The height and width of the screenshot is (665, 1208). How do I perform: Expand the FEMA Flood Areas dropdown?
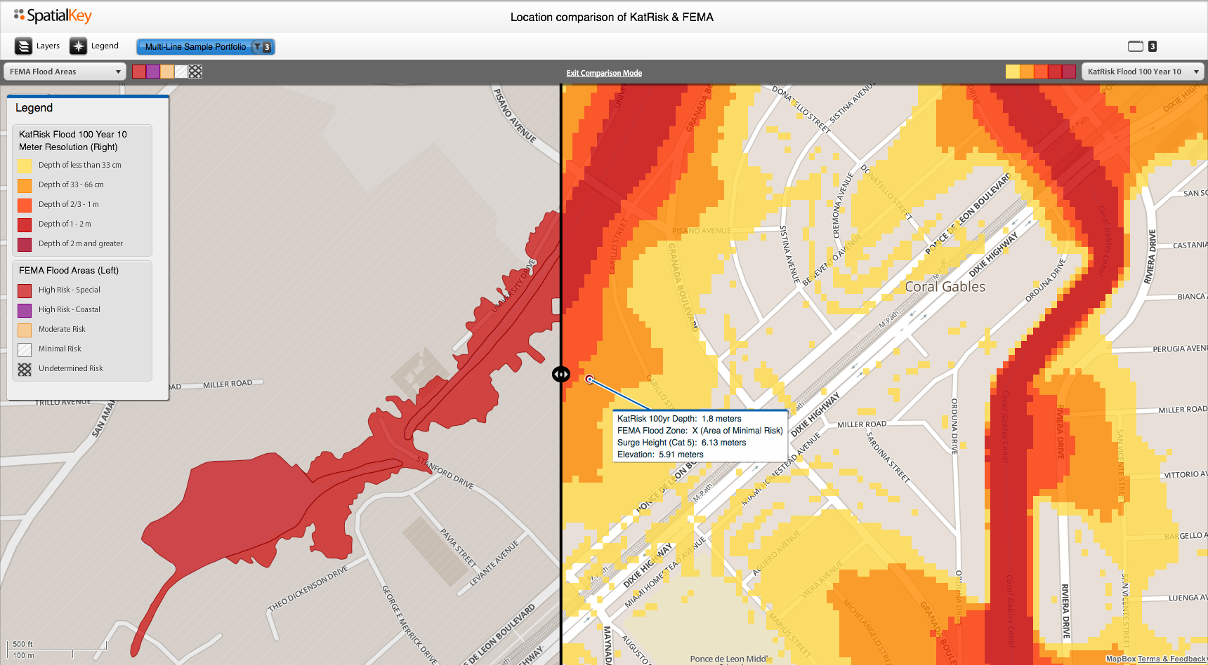[x=65, y=72]
